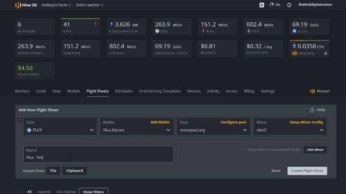Click the $6.81 Balance card
Screen dimensions: 346x194
(x=217, y=48)
